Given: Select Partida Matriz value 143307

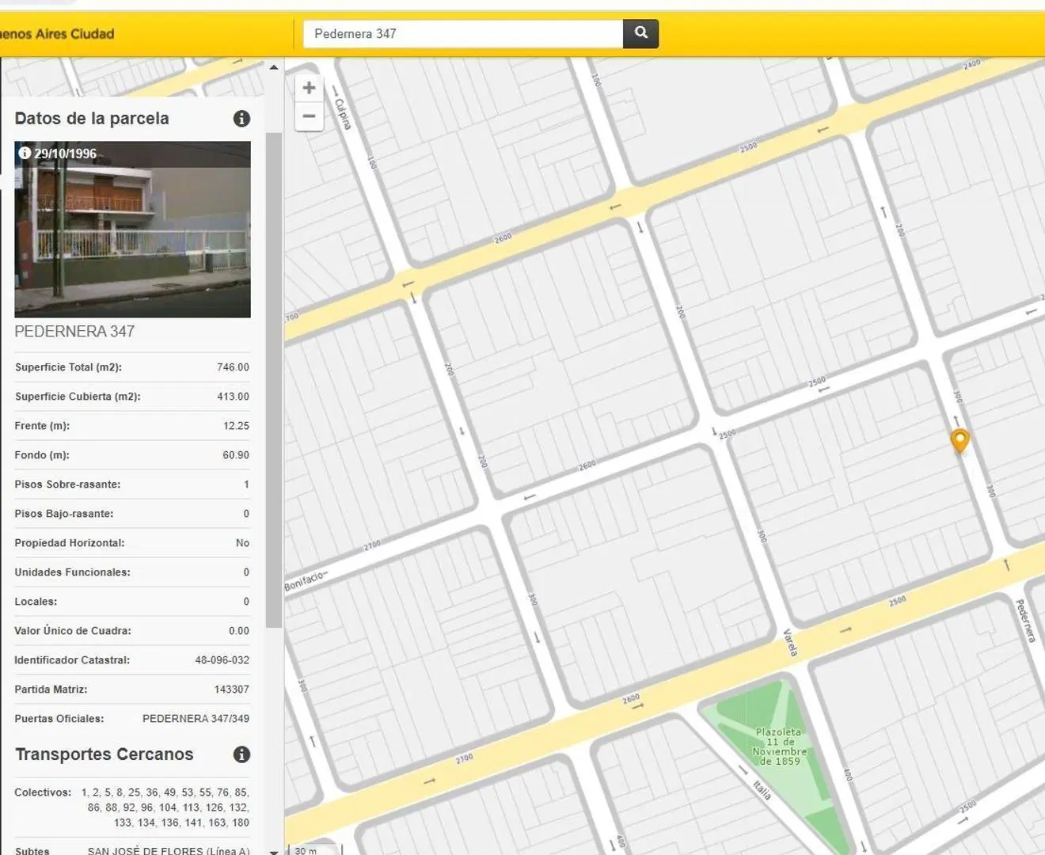Looking at the screenshot, I should coord(232,690).
